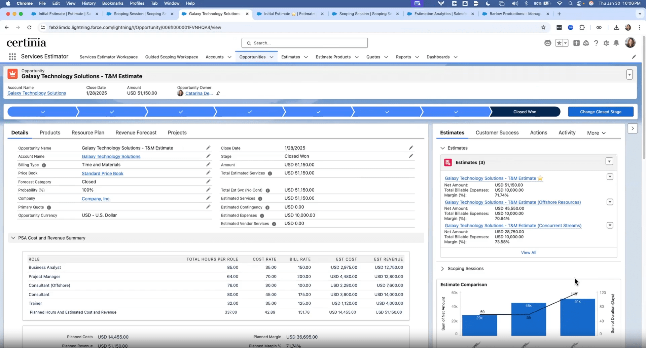Open the dropdown on the Estimates (3) card

pos(609,161)
